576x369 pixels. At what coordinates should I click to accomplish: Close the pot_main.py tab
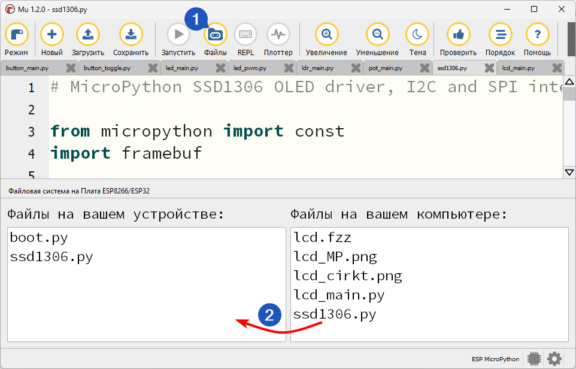pos(425,68)
